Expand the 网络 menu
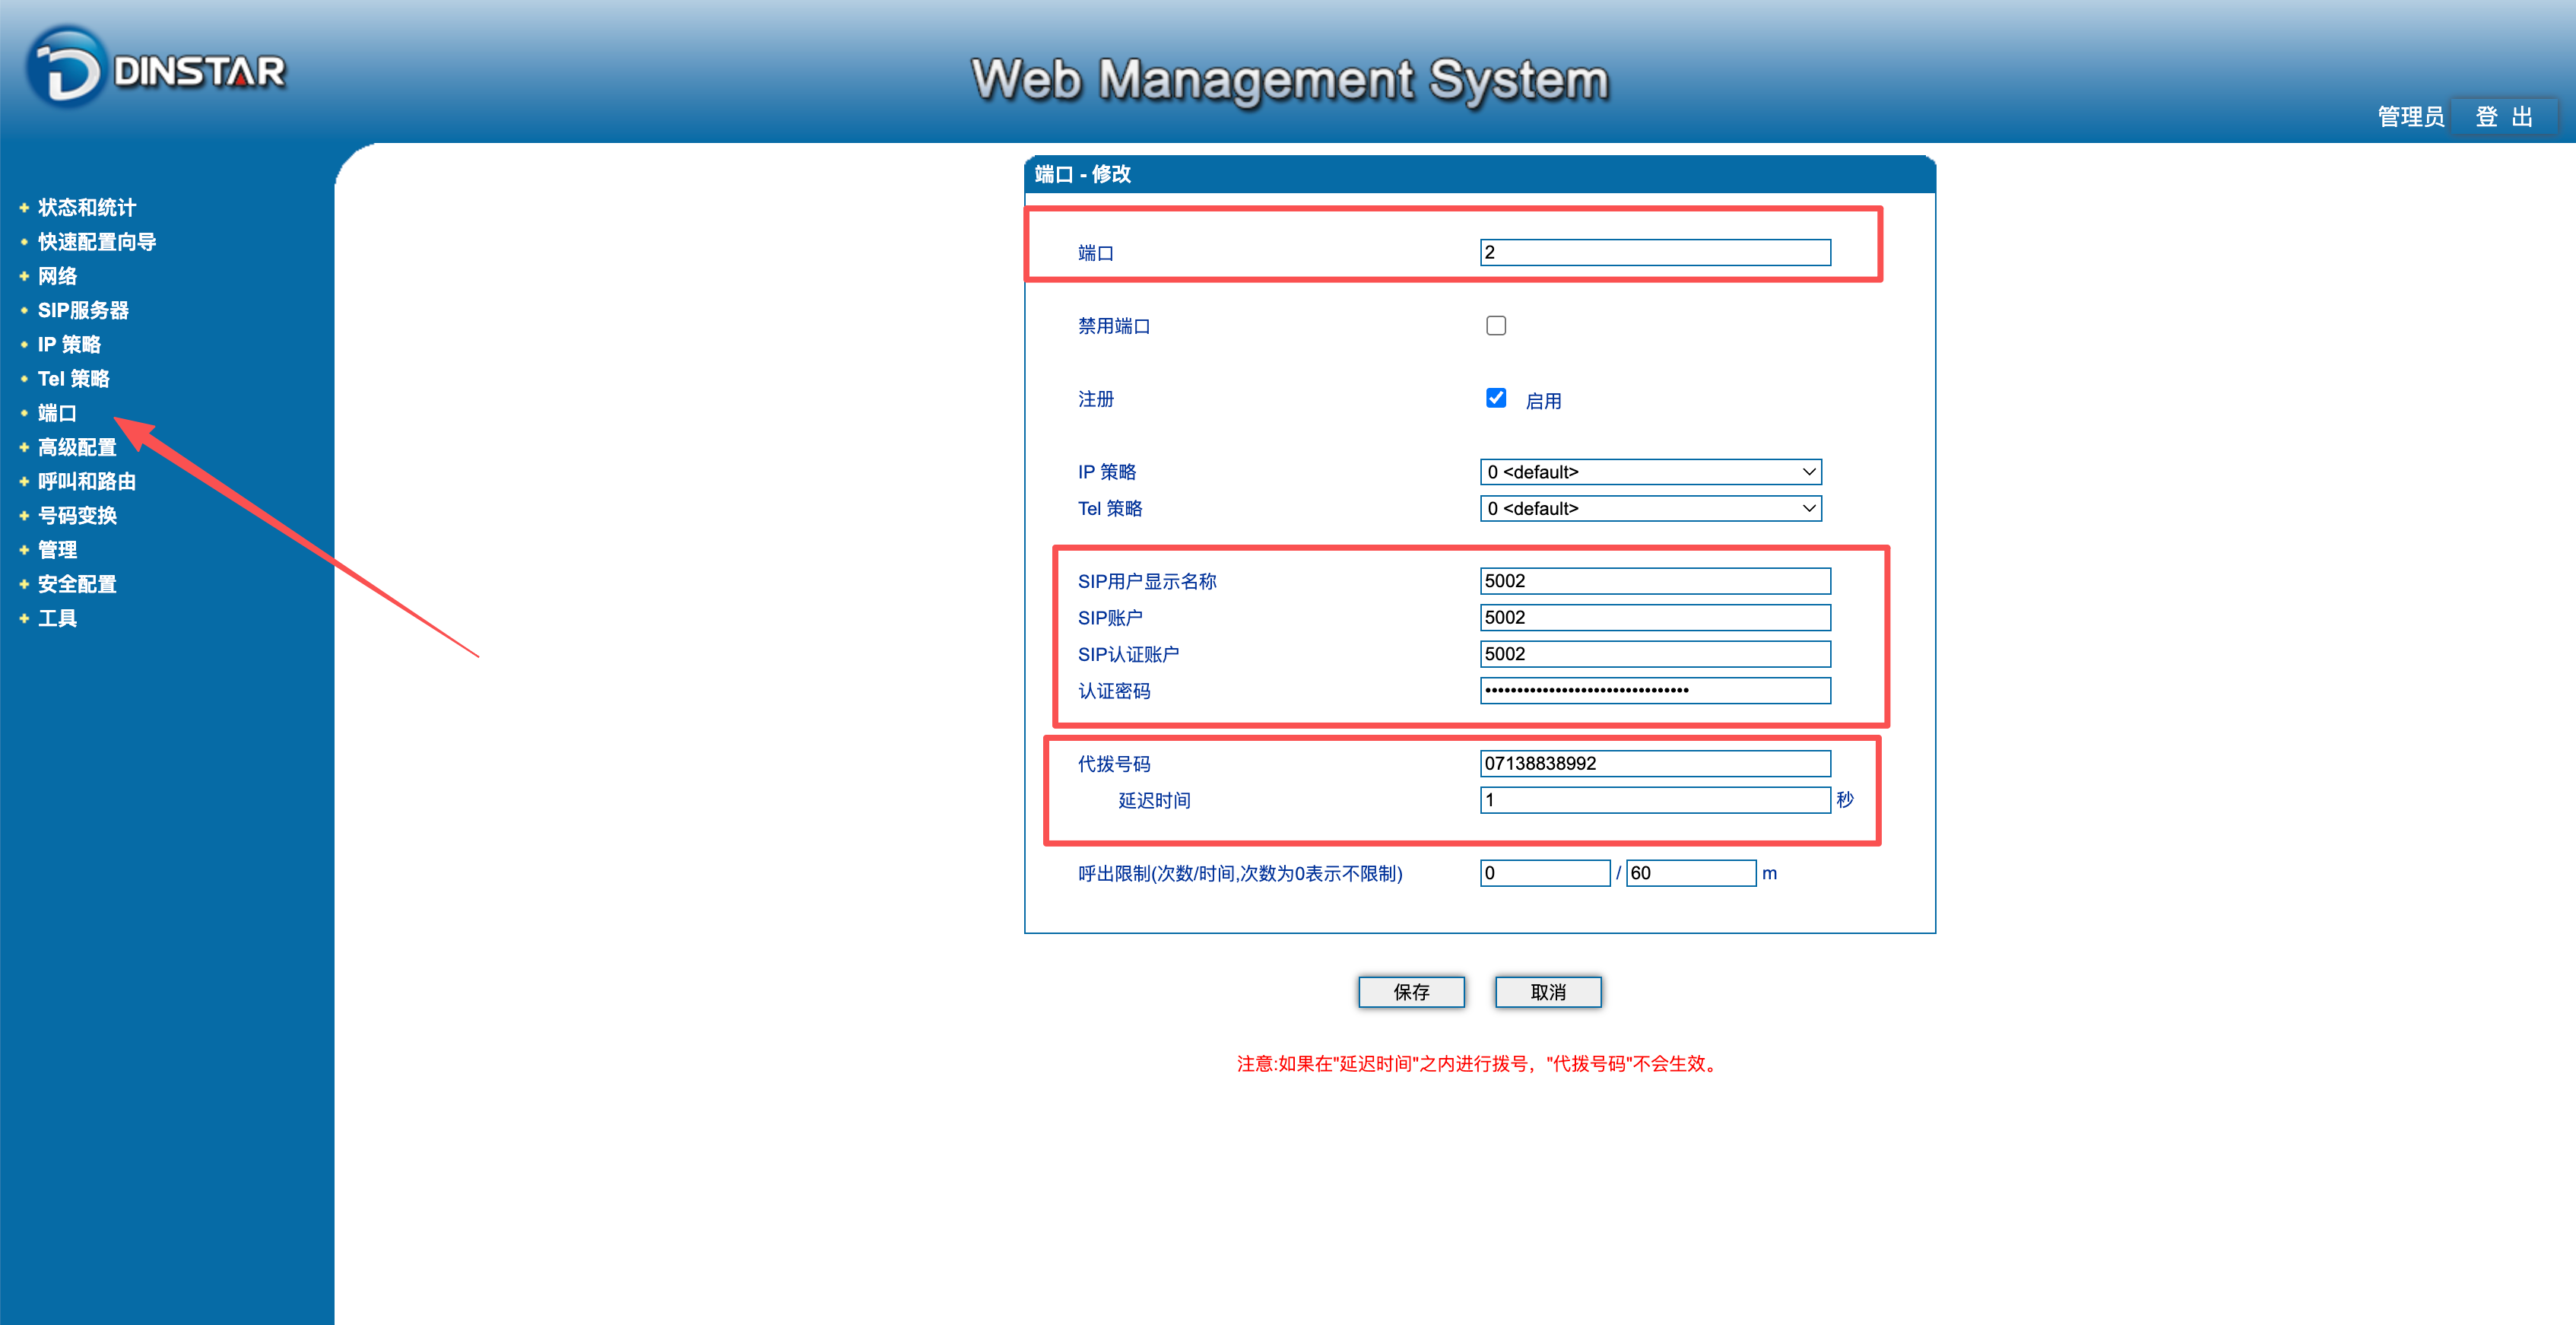The image size is (2576, 1325). tap(57, 275)
